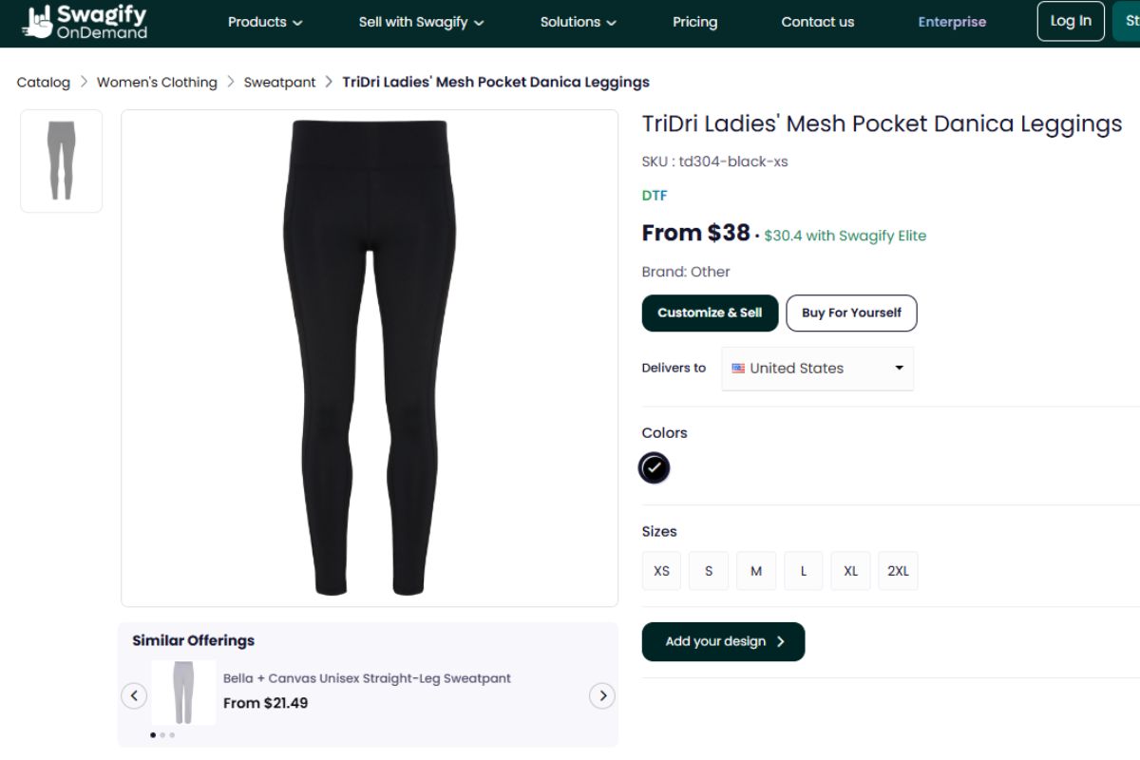The image size is (1140, 760).
Task: Click the Customize & Sell button
Action: point(710,313)
